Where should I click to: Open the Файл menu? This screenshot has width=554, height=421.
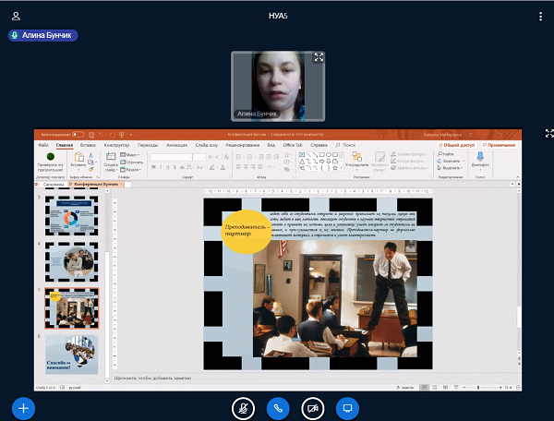(43, 145)
